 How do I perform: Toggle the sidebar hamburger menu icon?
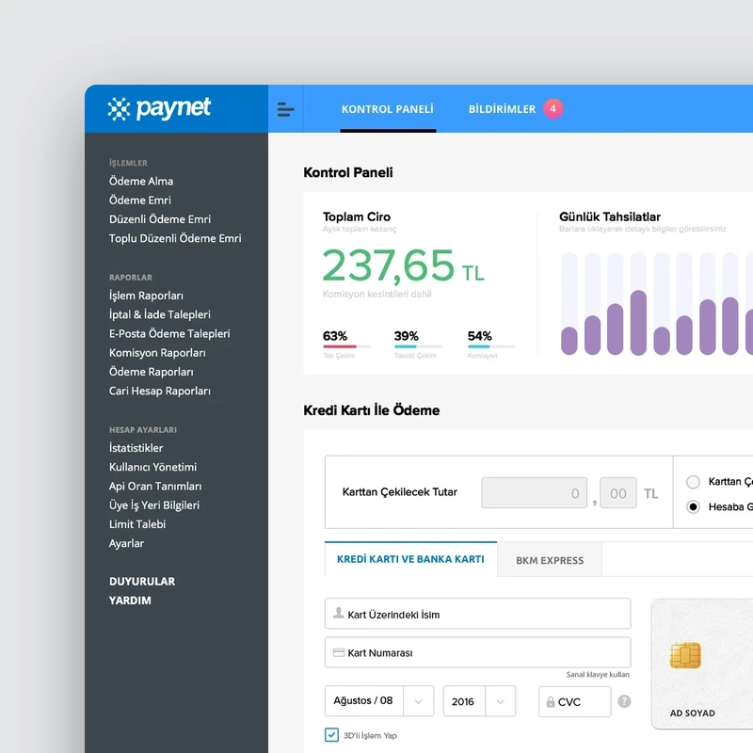click(285, 109)
